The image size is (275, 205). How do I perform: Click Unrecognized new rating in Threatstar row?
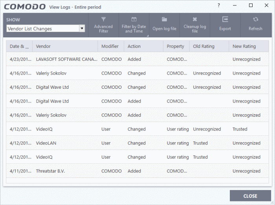246,171
